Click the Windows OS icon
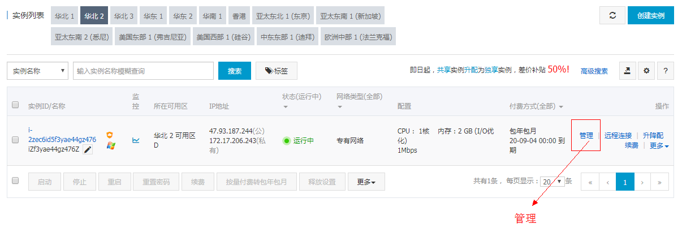The width and height of the screenshot is (682, 241). [x=111, y=145]
